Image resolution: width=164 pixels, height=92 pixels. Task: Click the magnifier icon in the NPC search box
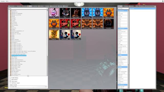pyautogui.click(x=47, y=8)
